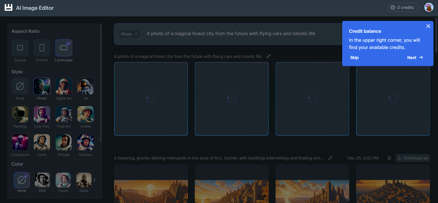Select the Landscape aspect ratio

64,48
